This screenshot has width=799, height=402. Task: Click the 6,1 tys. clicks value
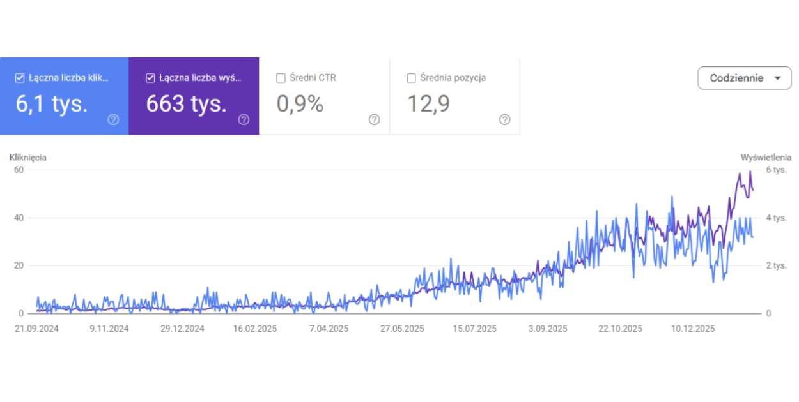click(52, 104)
